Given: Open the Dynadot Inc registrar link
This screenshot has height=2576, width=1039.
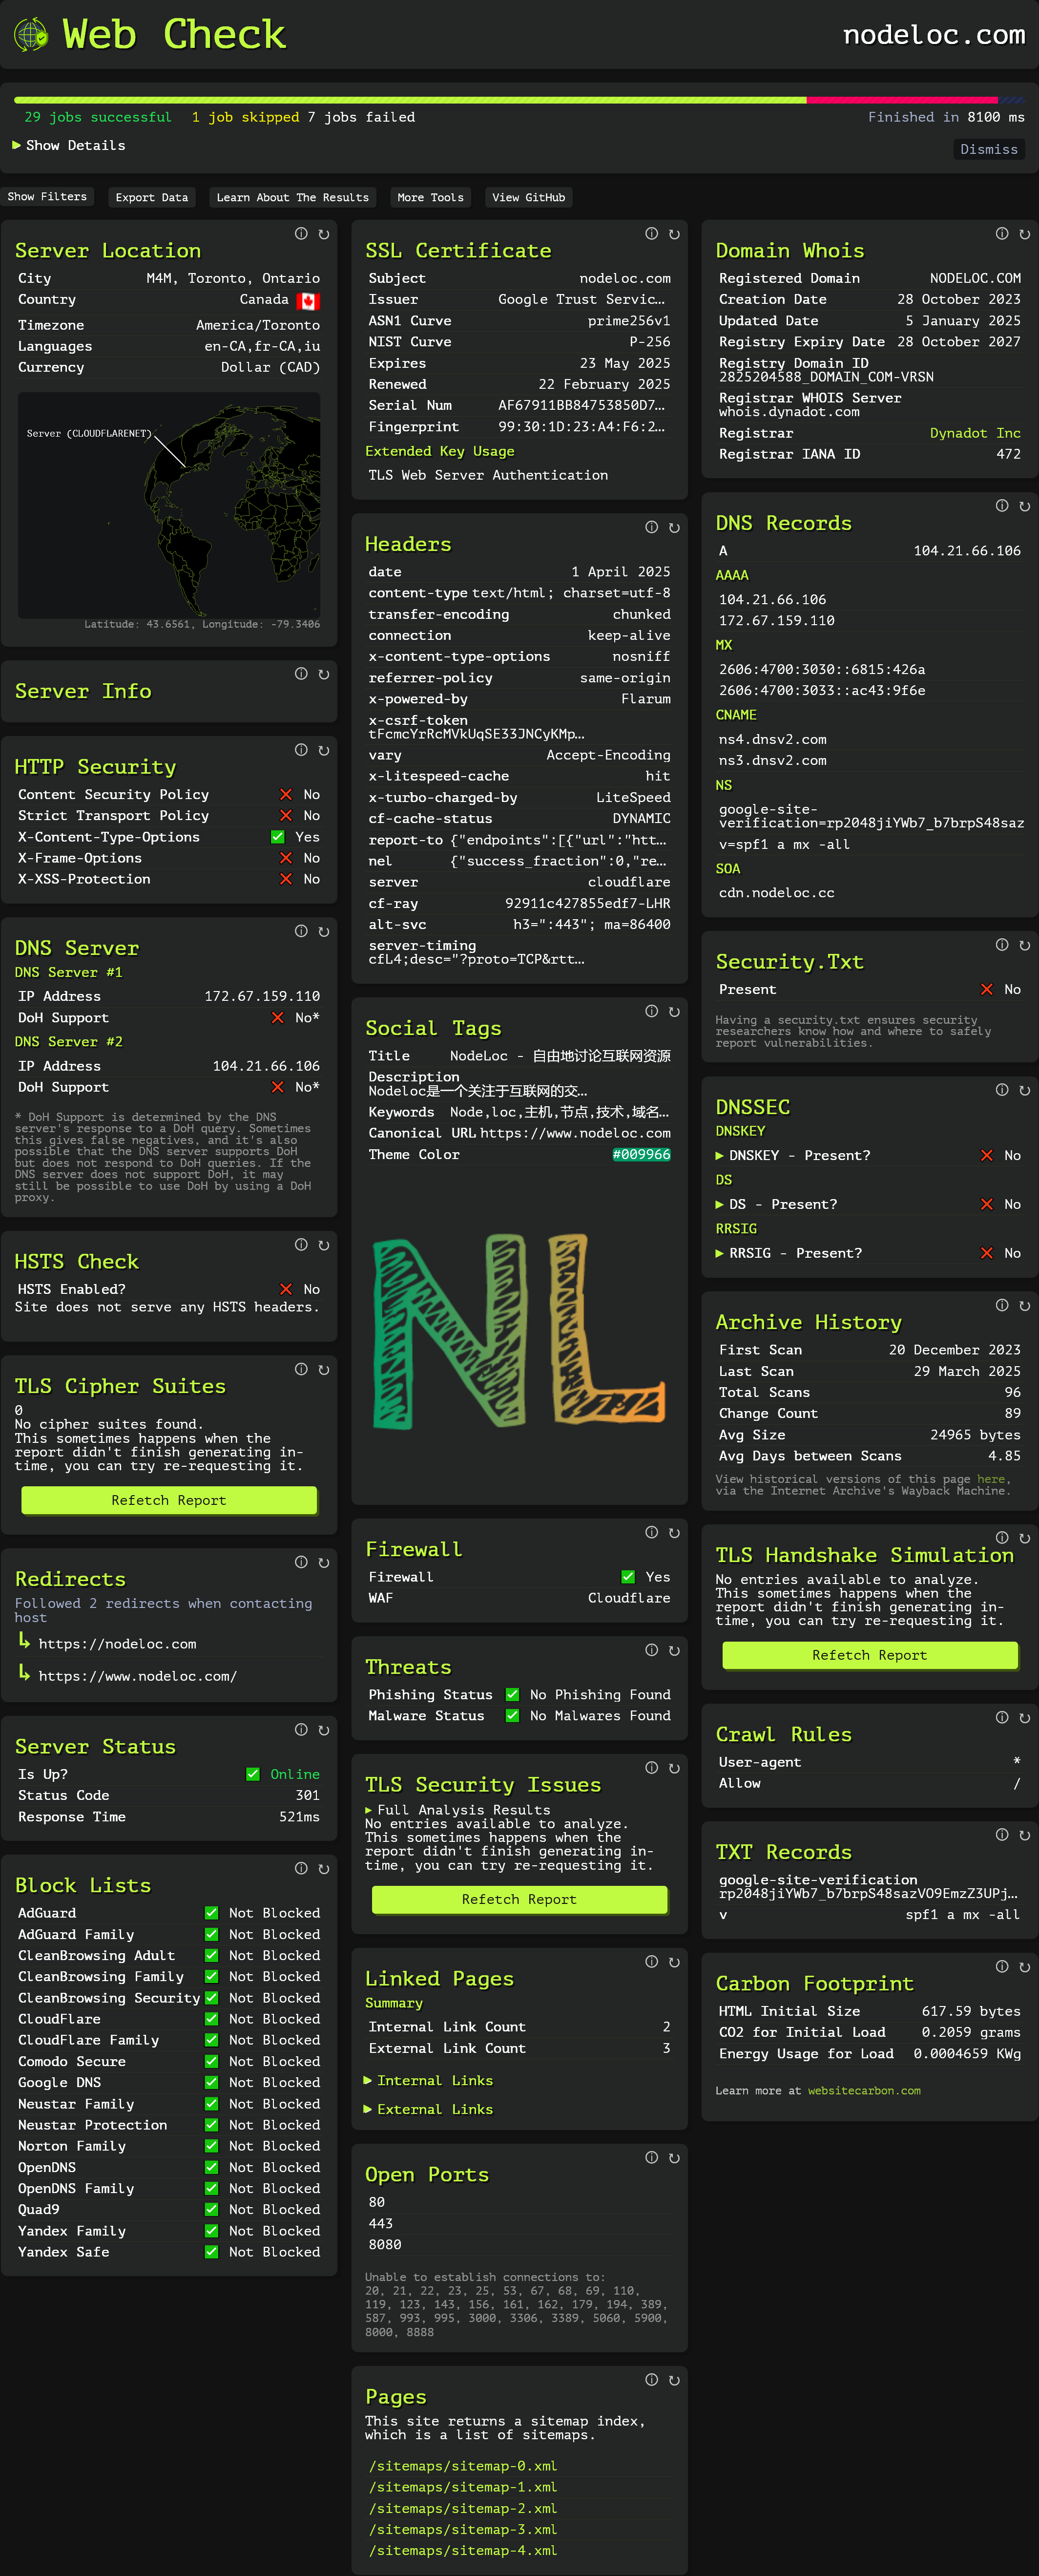Looking at the screenshot, I should (x=975, y=433).
